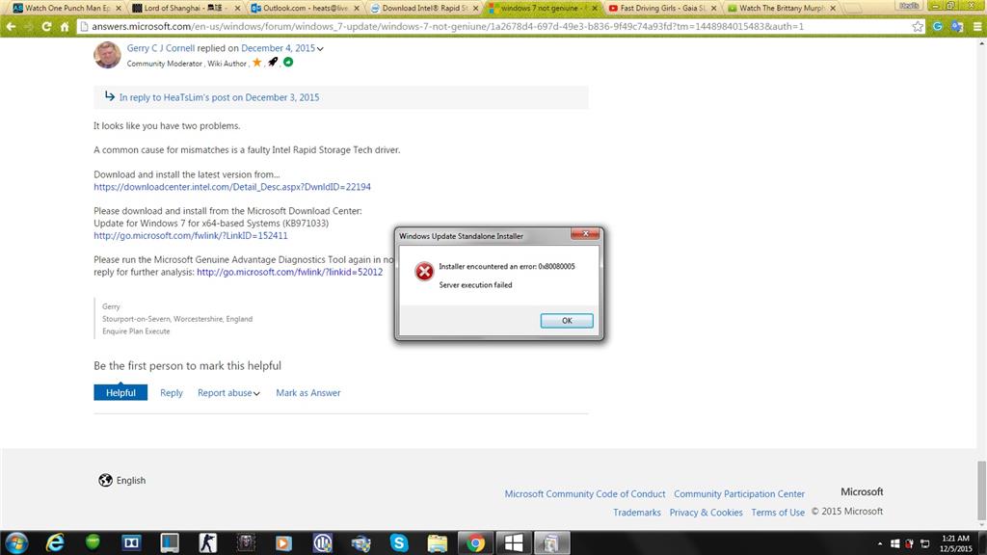Screen dimensions: 987x555
Task: Click OK in the installer error dialog
Action: coord(567,320)
